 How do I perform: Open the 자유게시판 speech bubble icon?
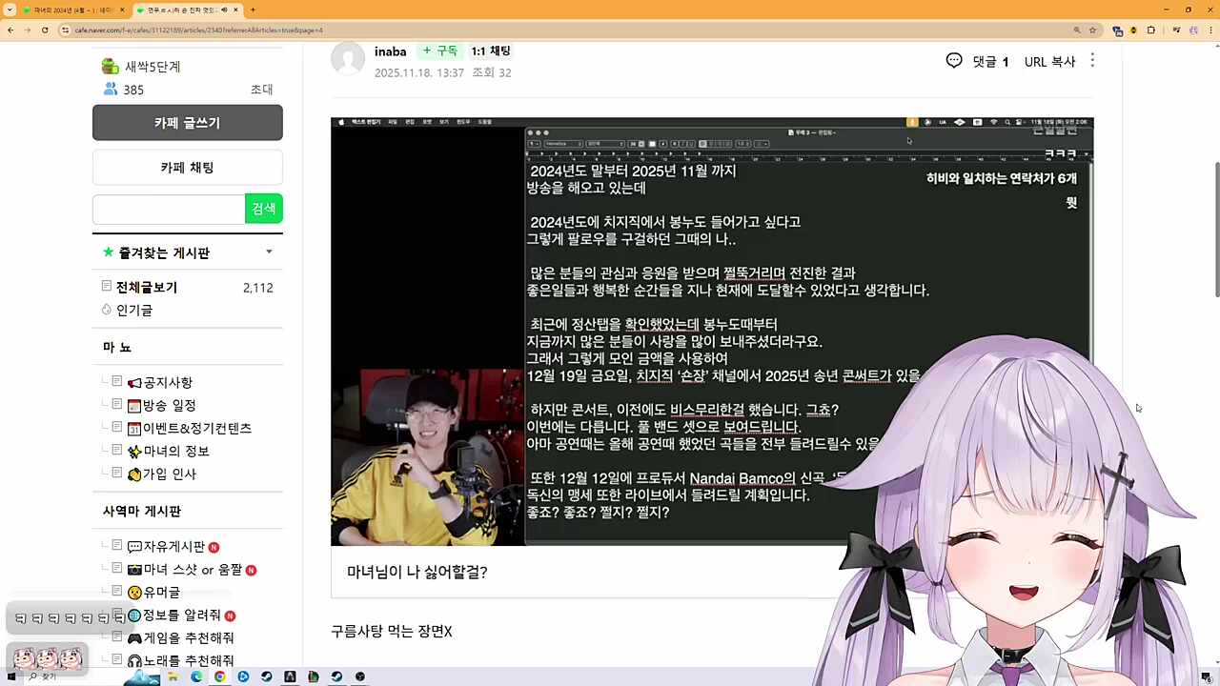point(134,546)
